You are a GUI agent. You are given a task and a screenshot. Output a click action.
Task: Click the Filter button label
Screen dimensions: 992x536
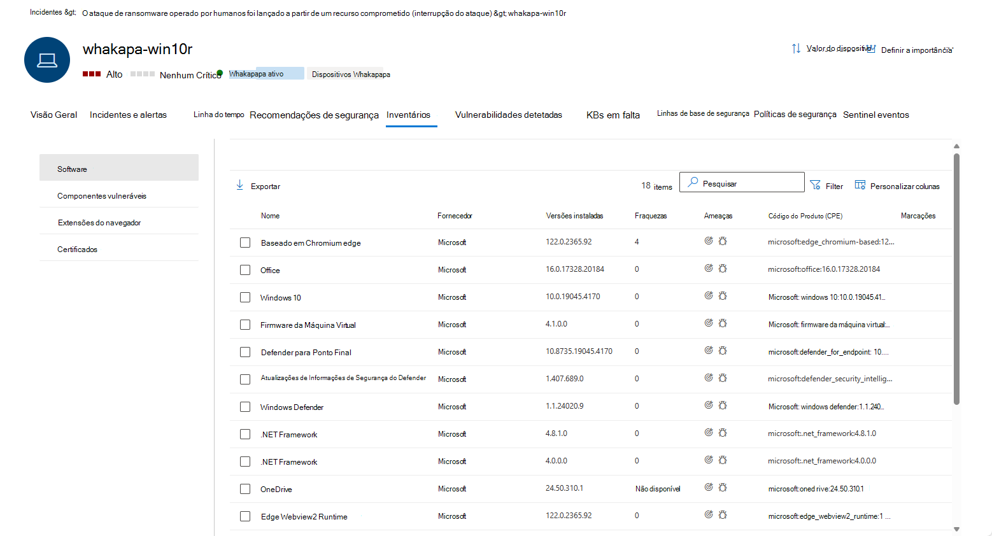(834, 187)
